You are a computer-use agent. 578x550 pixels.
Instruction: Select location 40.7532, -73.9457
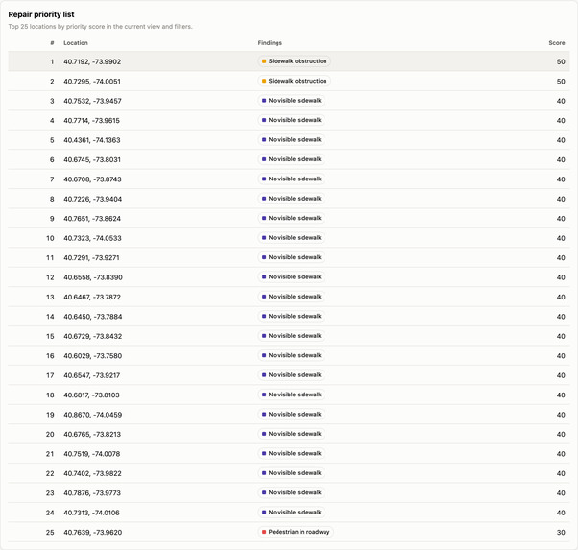pos(92,101)
